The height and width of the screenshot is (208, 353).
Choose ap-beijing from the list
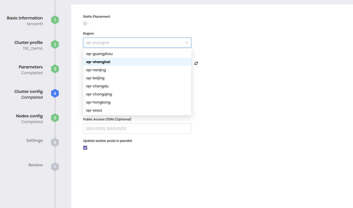click(x=95, y=78)
